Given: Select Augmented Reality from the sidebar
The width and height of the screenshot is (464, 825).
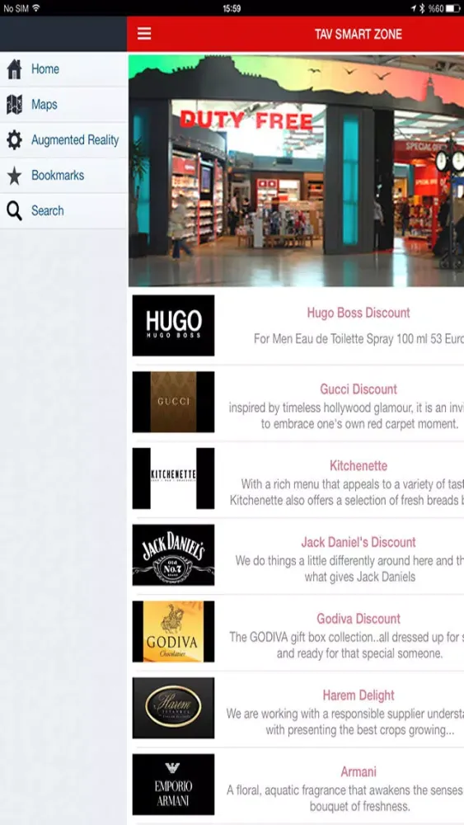Looking at the screenshot, I should 63,140.
